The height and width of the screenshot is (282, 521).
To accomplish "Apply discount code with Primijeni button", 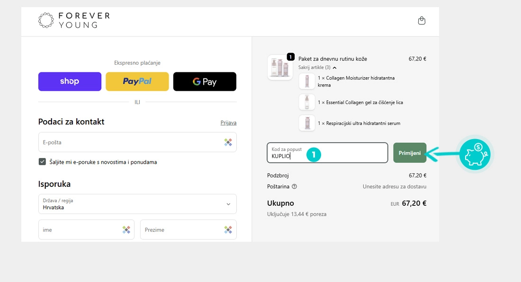I will (x=410, y=153).
